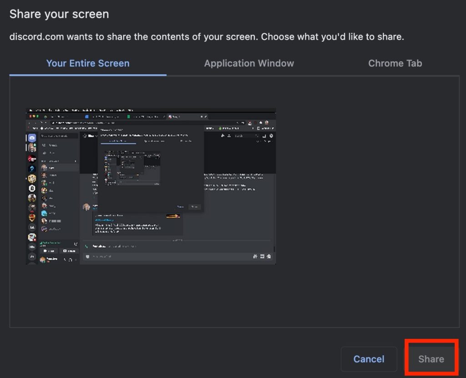
Task: Open the Application Window tab
Action: (249, 63)
